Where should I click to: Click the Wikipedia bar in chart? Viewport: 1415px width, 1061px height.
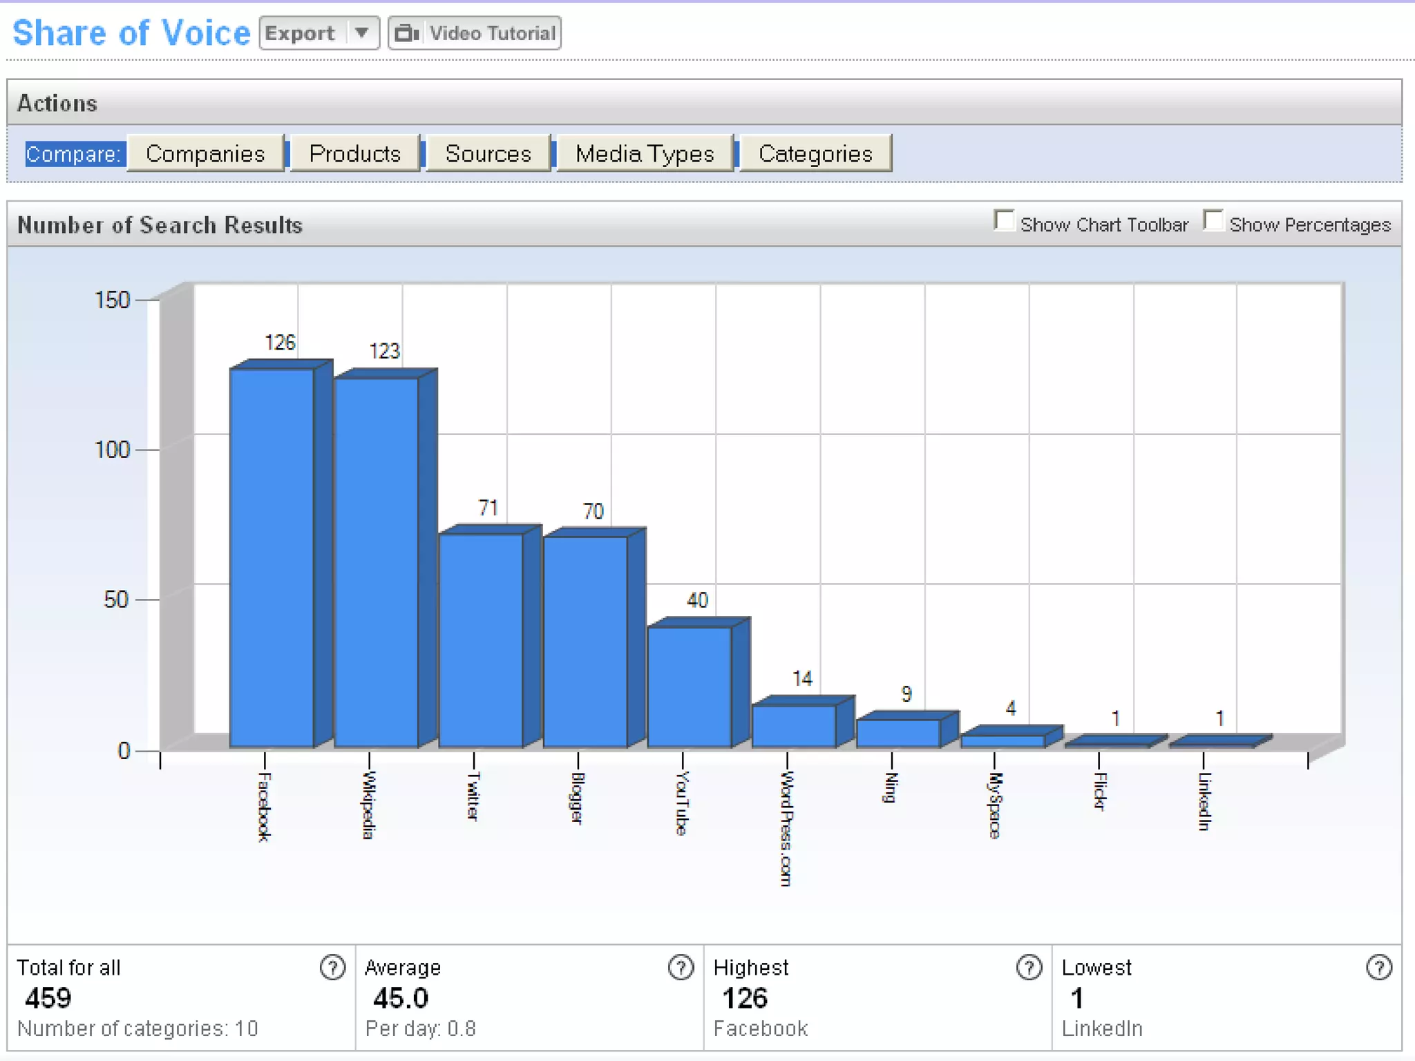[x=377, y=563]
